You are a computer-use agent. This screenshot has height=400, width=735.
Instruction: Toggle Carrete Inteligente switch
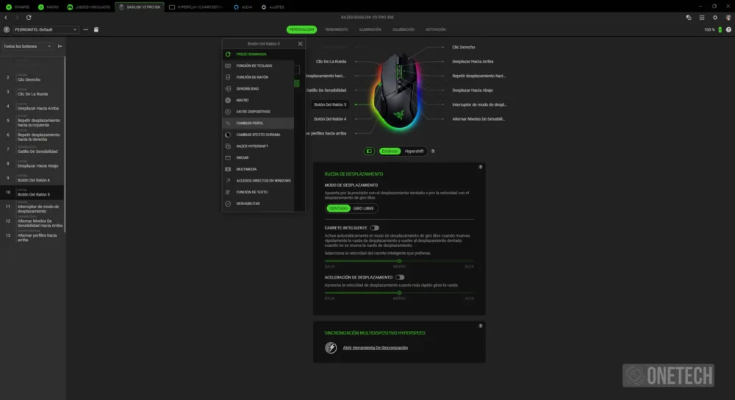[x=375, y=228]
